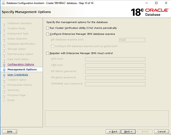
Task: Click Creation Mode step label
Action: click(16, 28)
